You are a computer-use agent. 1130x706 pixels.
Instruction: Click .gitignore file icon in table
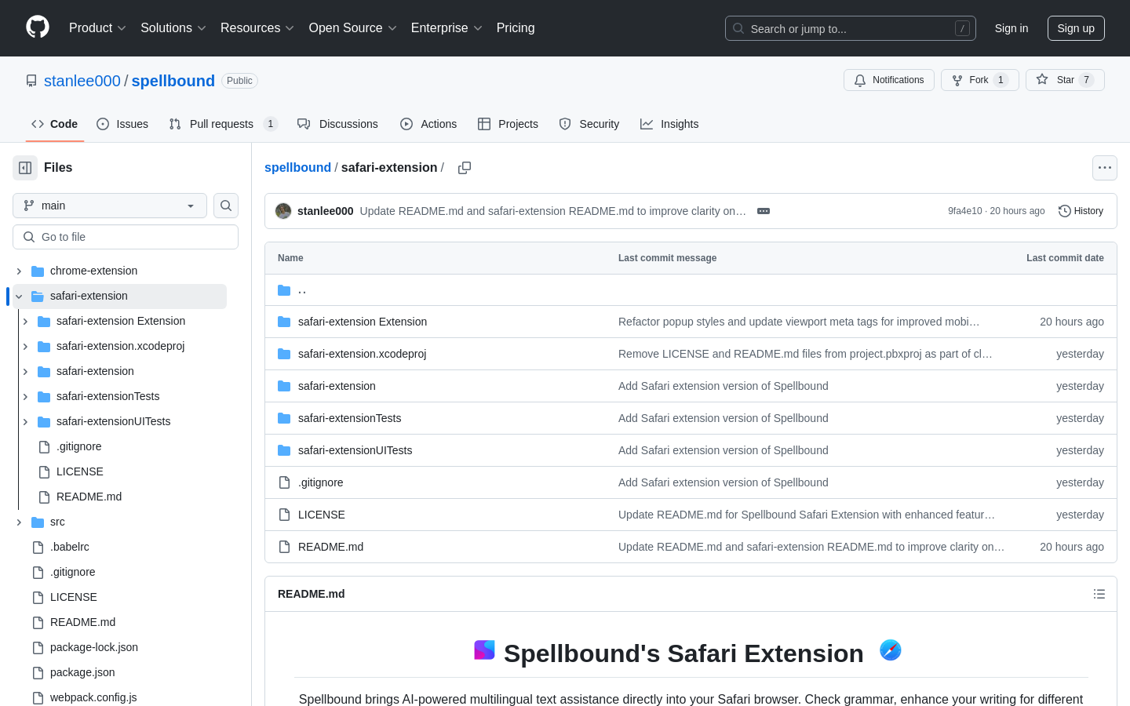pos(284,482)
